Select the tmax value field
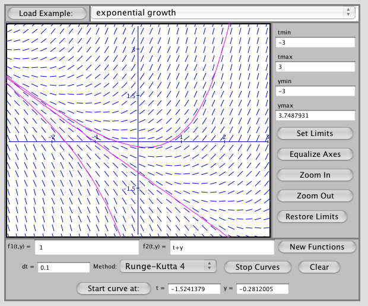This screenshot has width=368, height=306. click(315, 67)
